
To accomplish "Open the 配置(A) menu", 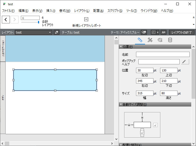I will point(98,11).
